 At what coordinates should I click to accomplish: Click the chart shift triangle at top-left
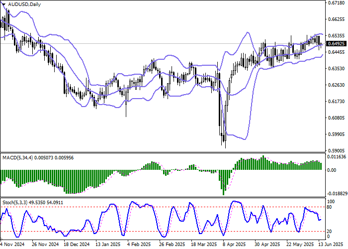coord(4,4)
